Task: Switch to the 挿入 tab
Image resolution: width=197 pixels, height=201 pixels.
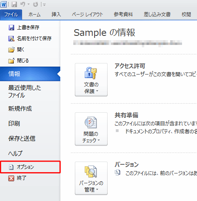Action: [x=56, y=15]
